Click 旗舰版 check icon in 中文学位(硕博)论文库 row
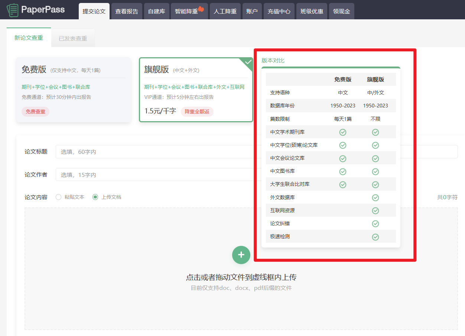465x336 pixels. pyautogui.click(x=375, y=145)
